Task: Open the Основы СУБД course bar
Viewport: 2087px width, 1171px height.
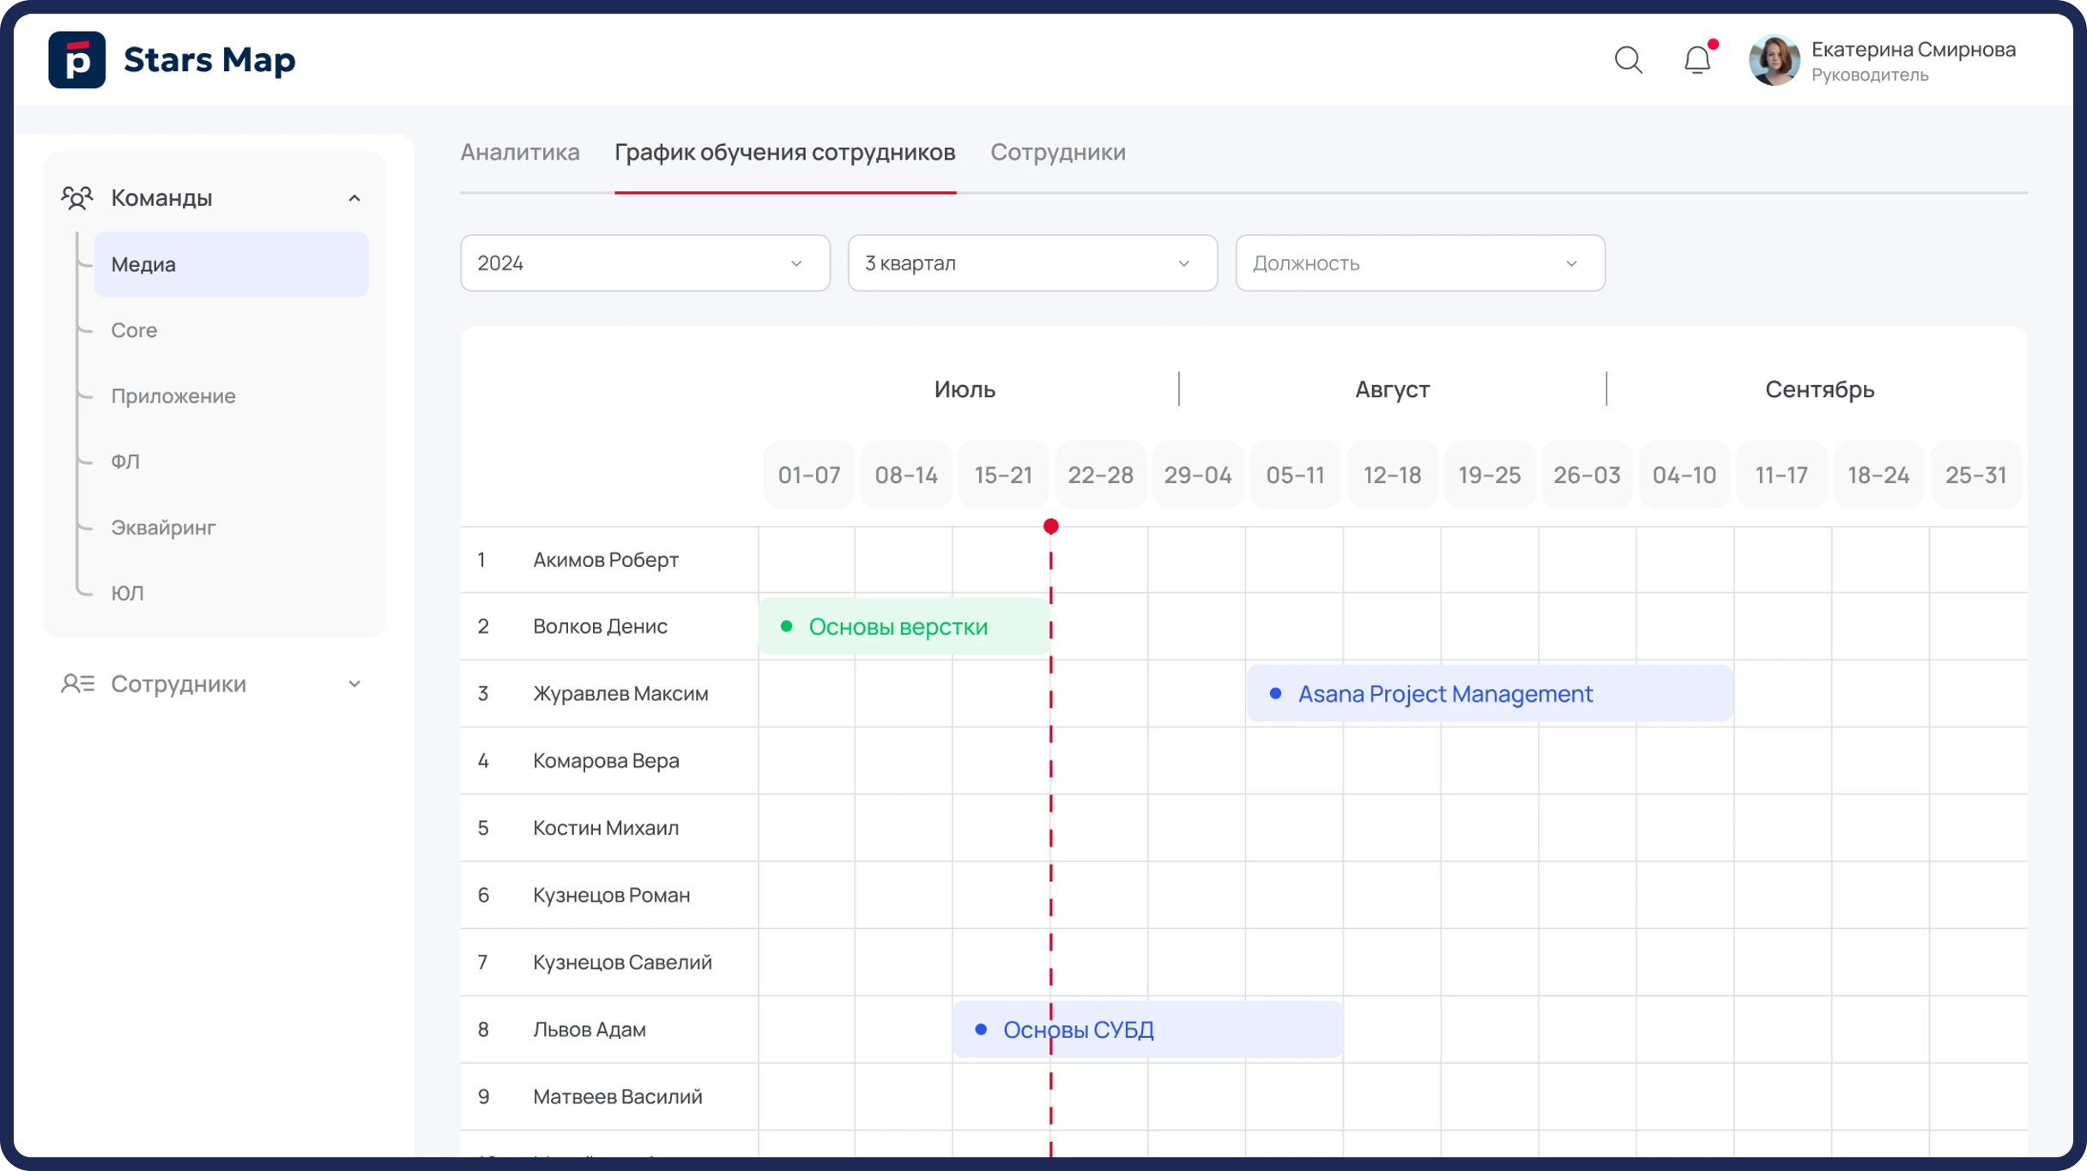Action: pos(1147,1029)
